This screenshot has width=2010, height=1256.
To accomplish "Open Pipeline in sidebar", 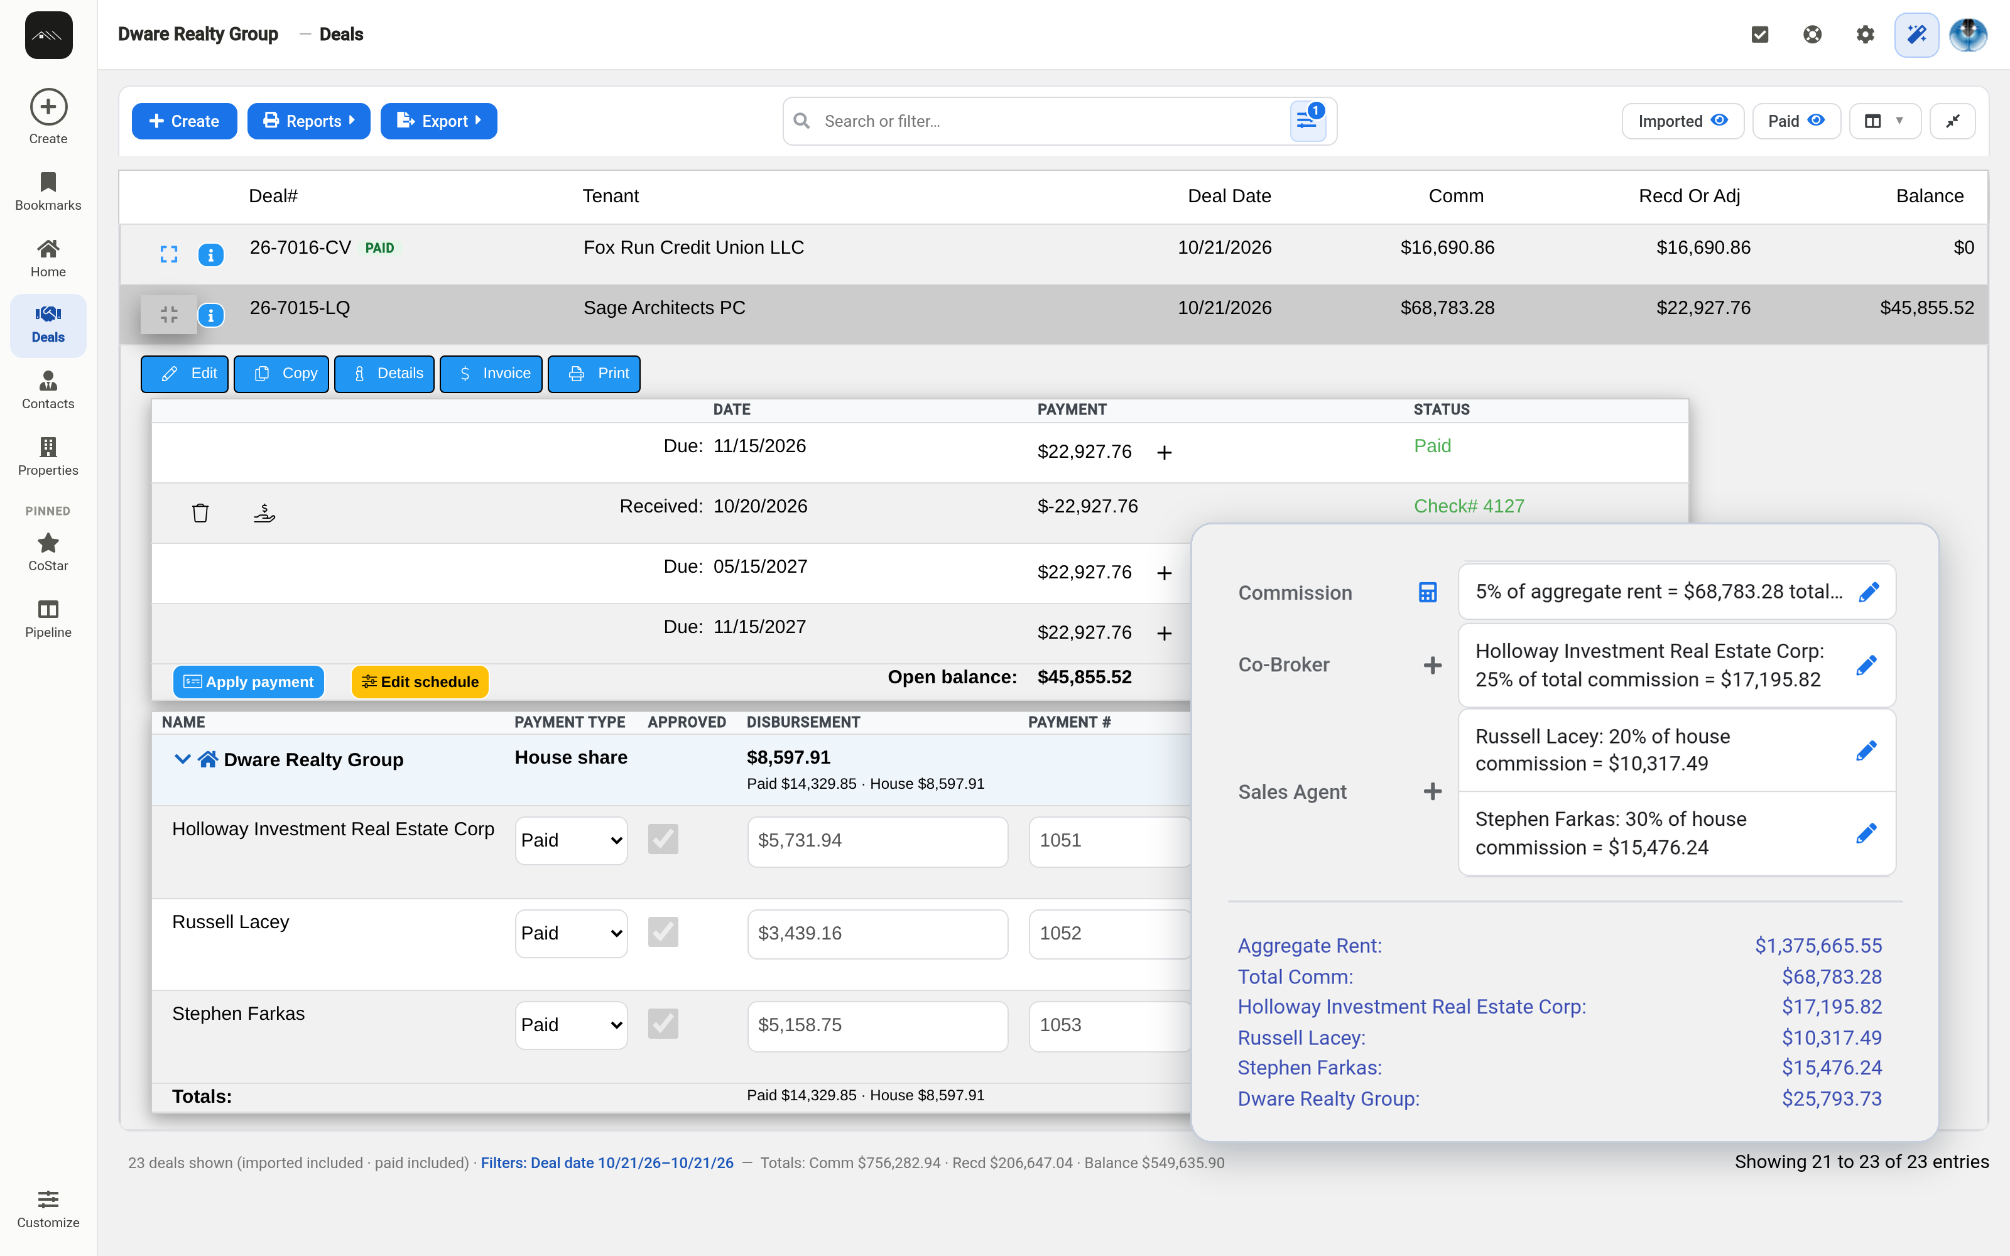I will click(48, 619).
